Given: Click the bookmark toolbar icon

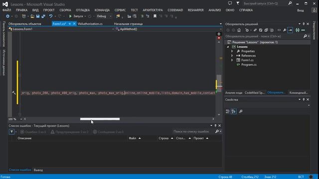Looking at the screenshot, I should click(155, 16).
